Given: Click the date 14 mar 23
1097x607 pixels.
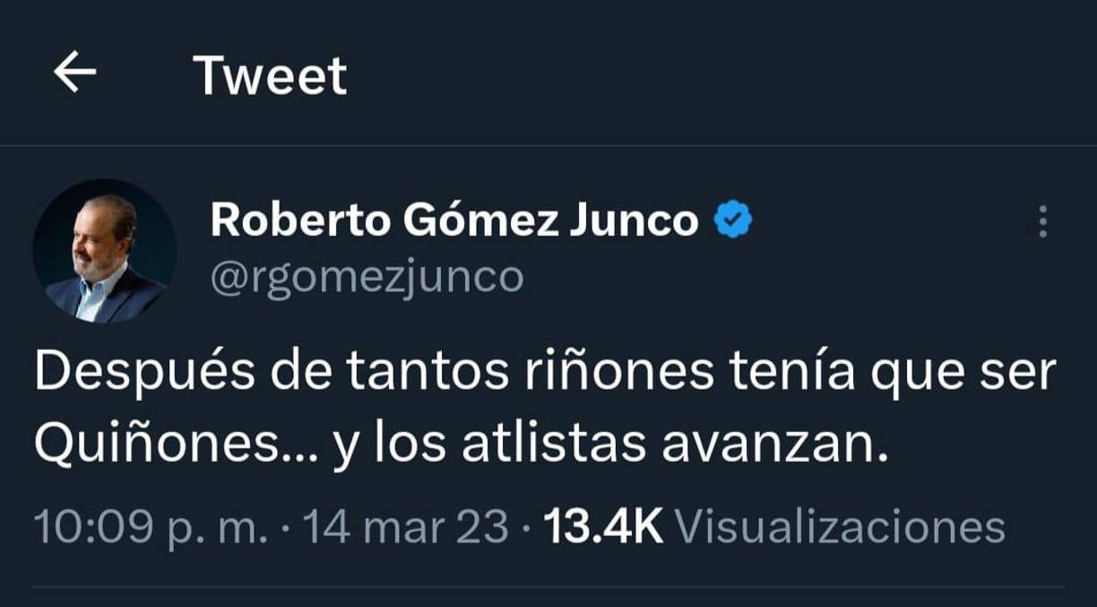Looking at the screenshot, I should point(405,525).
